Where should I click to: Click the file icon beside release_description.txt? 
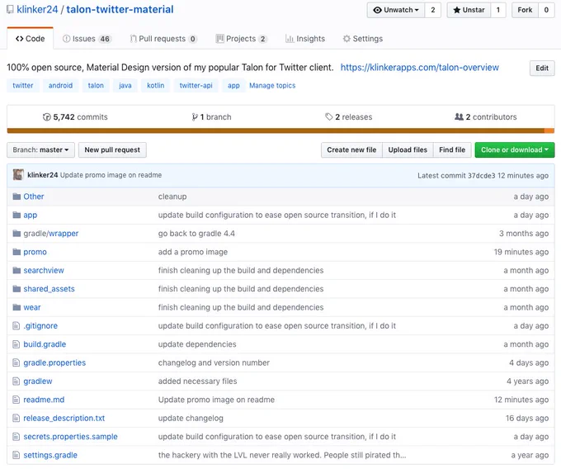16,418
